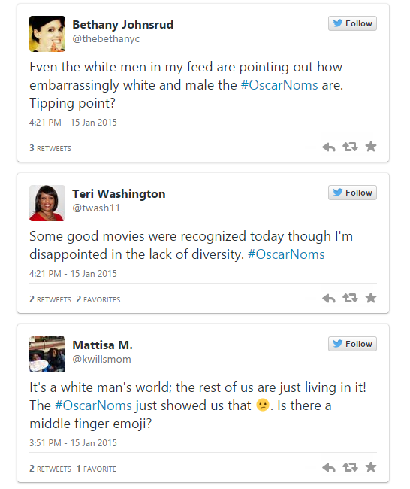Open #OscarNoms hashtag in Bethany's tweet

click(279, 85)
